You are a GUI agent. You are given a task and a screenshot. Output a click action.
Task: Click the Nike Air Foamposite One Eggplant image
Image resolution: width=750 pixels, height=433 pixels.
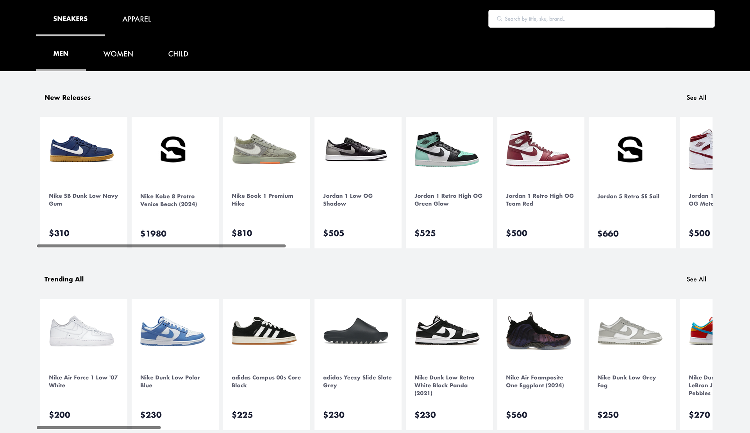click(x=538, y=331)
